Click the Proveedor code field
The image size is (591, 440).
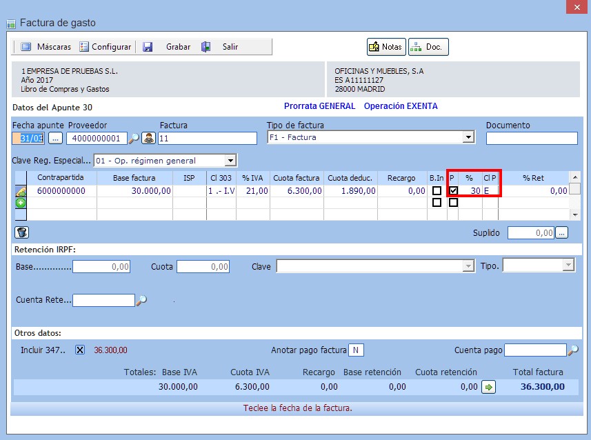coord(97,139)
